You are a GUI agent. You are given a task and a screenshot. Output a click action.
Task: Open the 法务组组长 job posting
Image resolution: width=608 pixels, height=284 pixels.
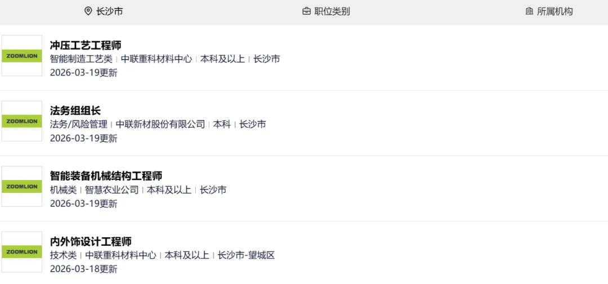click(75, 110)
